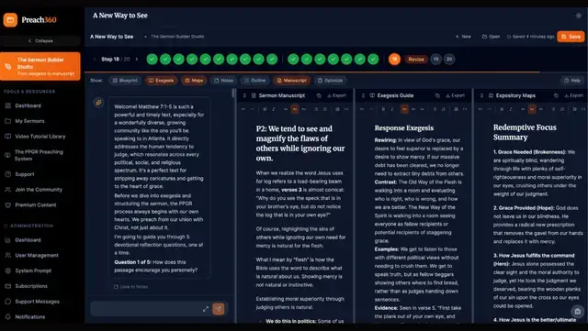
Task: Toggle the Exegesis panel visibility
Action: 162,81
